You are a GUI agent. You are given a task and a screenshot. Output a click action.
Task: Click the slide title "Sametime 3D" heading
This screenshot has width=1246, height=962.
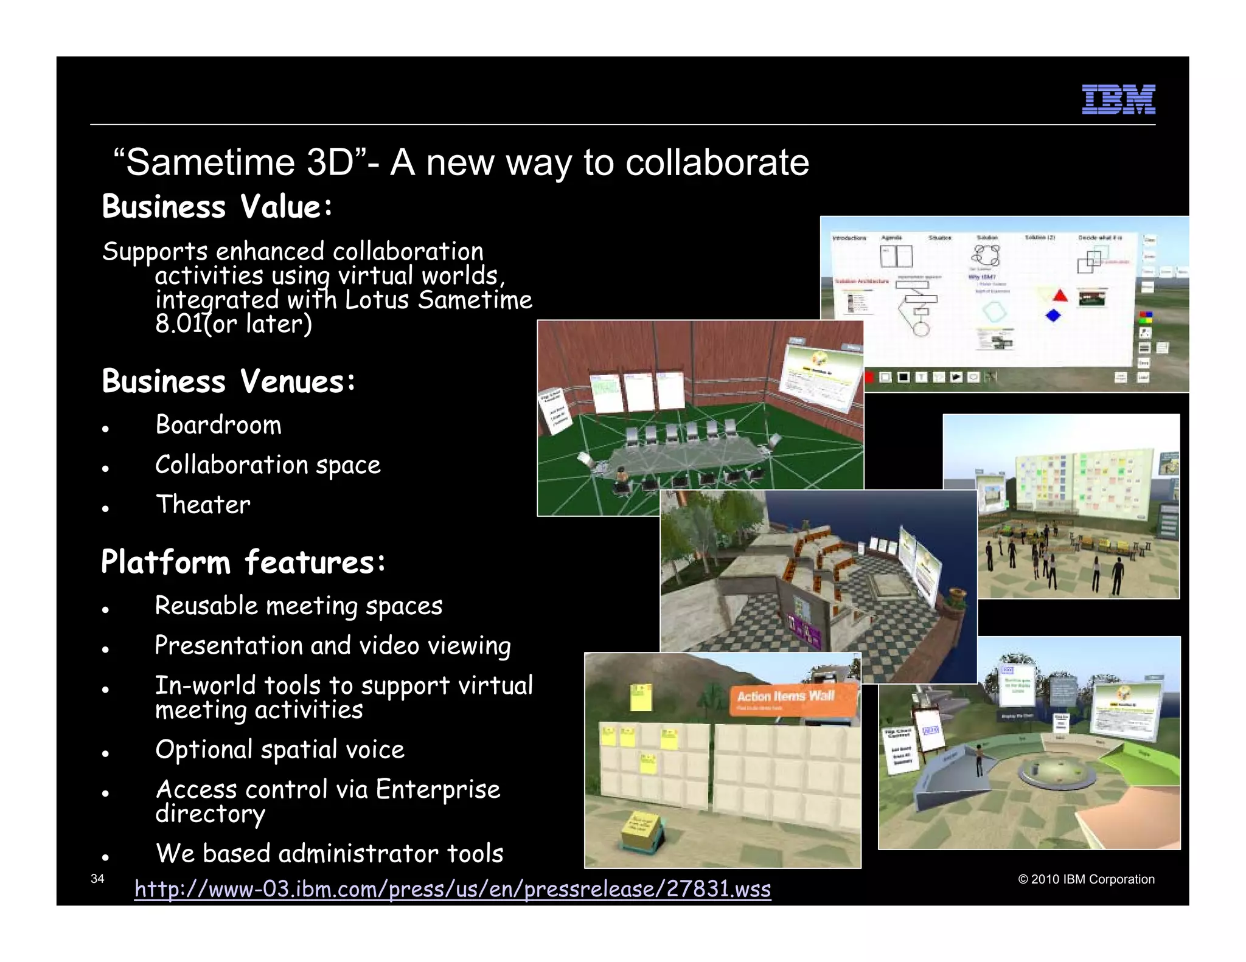coord(461,162)
